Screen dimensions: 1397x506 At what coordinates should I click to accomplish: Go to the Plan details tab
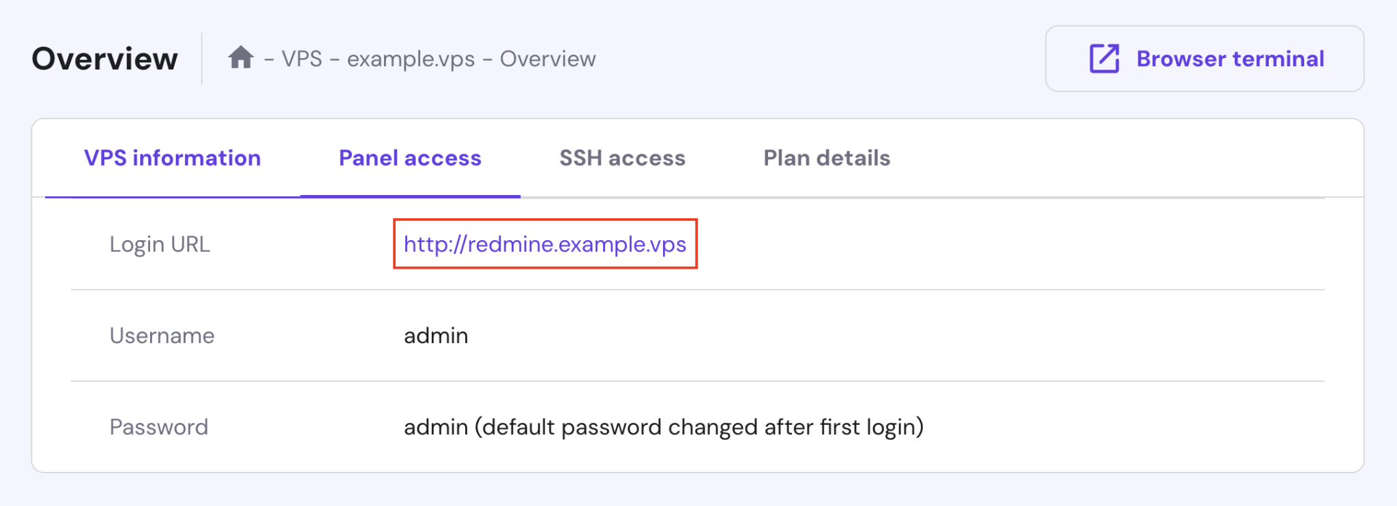(x=827, y=158)
